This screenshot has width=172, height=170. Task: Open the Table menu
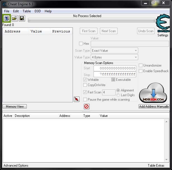(x=27, y=11)
